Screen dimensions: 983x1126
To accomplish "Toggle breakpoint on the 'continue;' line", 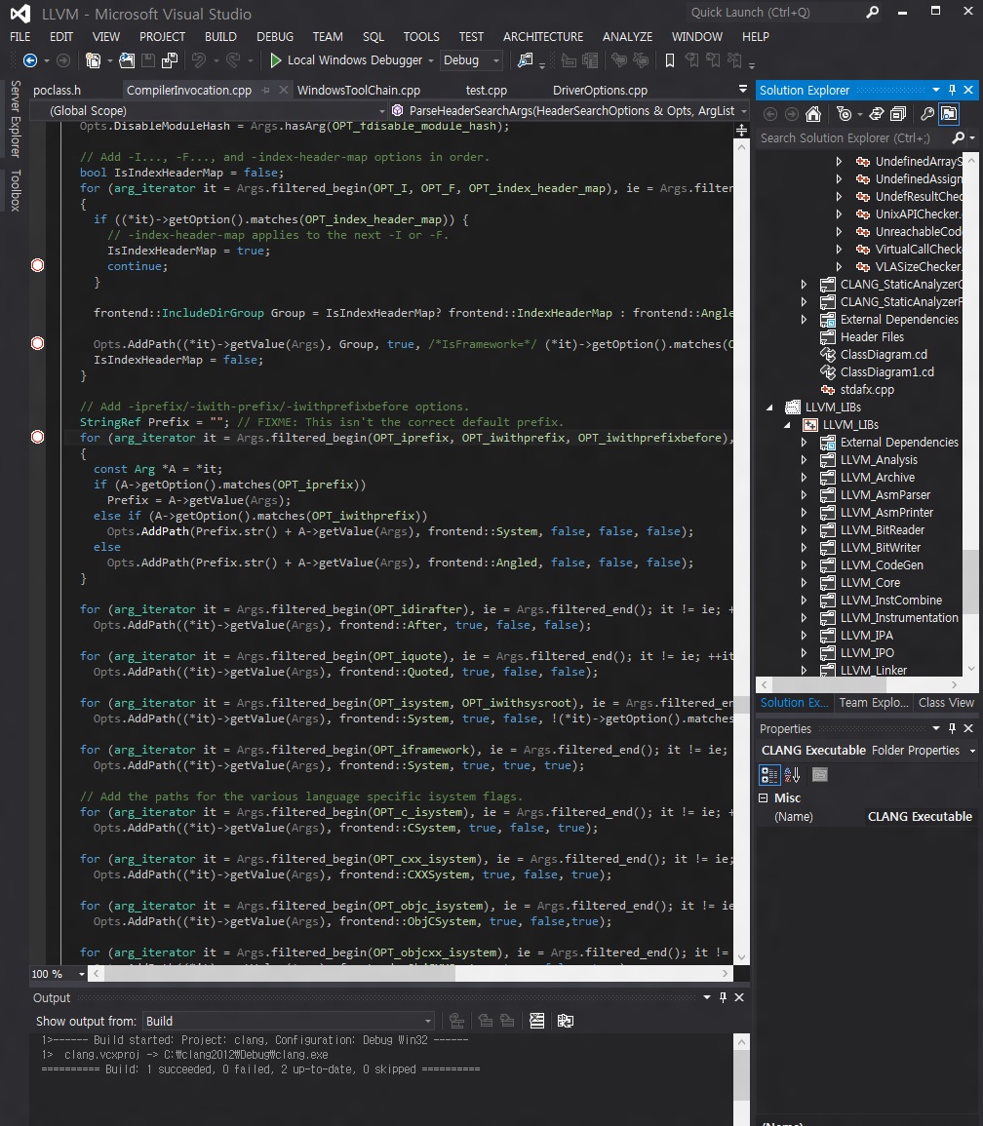I will click(38, 265).
